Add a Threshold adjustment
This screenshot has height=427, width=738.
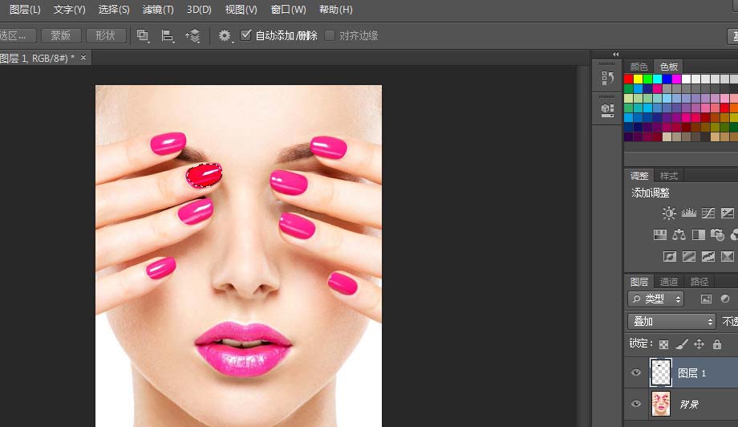coord(708,256)
